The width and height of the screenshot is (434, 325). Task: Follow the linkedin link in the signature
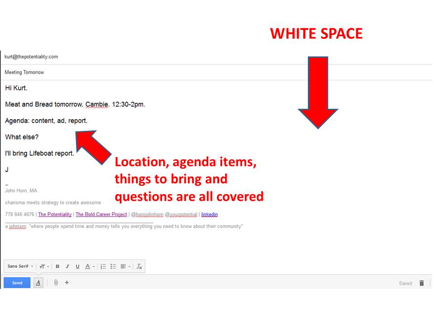pyautogui.click(x=209, y=214)
